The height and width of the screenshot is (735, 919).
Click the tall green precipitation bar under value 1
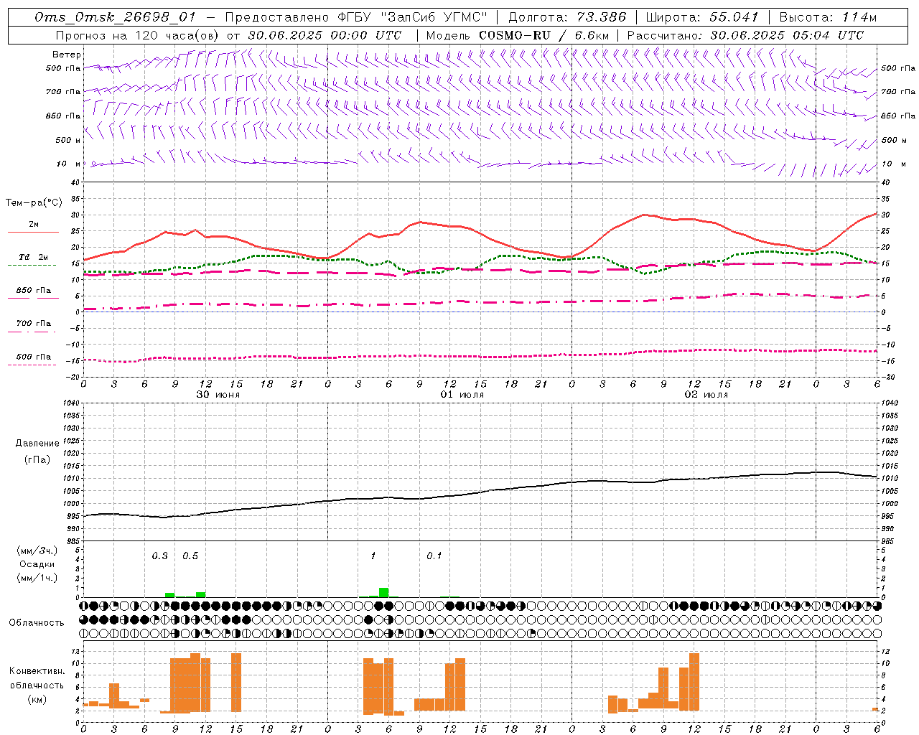384,592
